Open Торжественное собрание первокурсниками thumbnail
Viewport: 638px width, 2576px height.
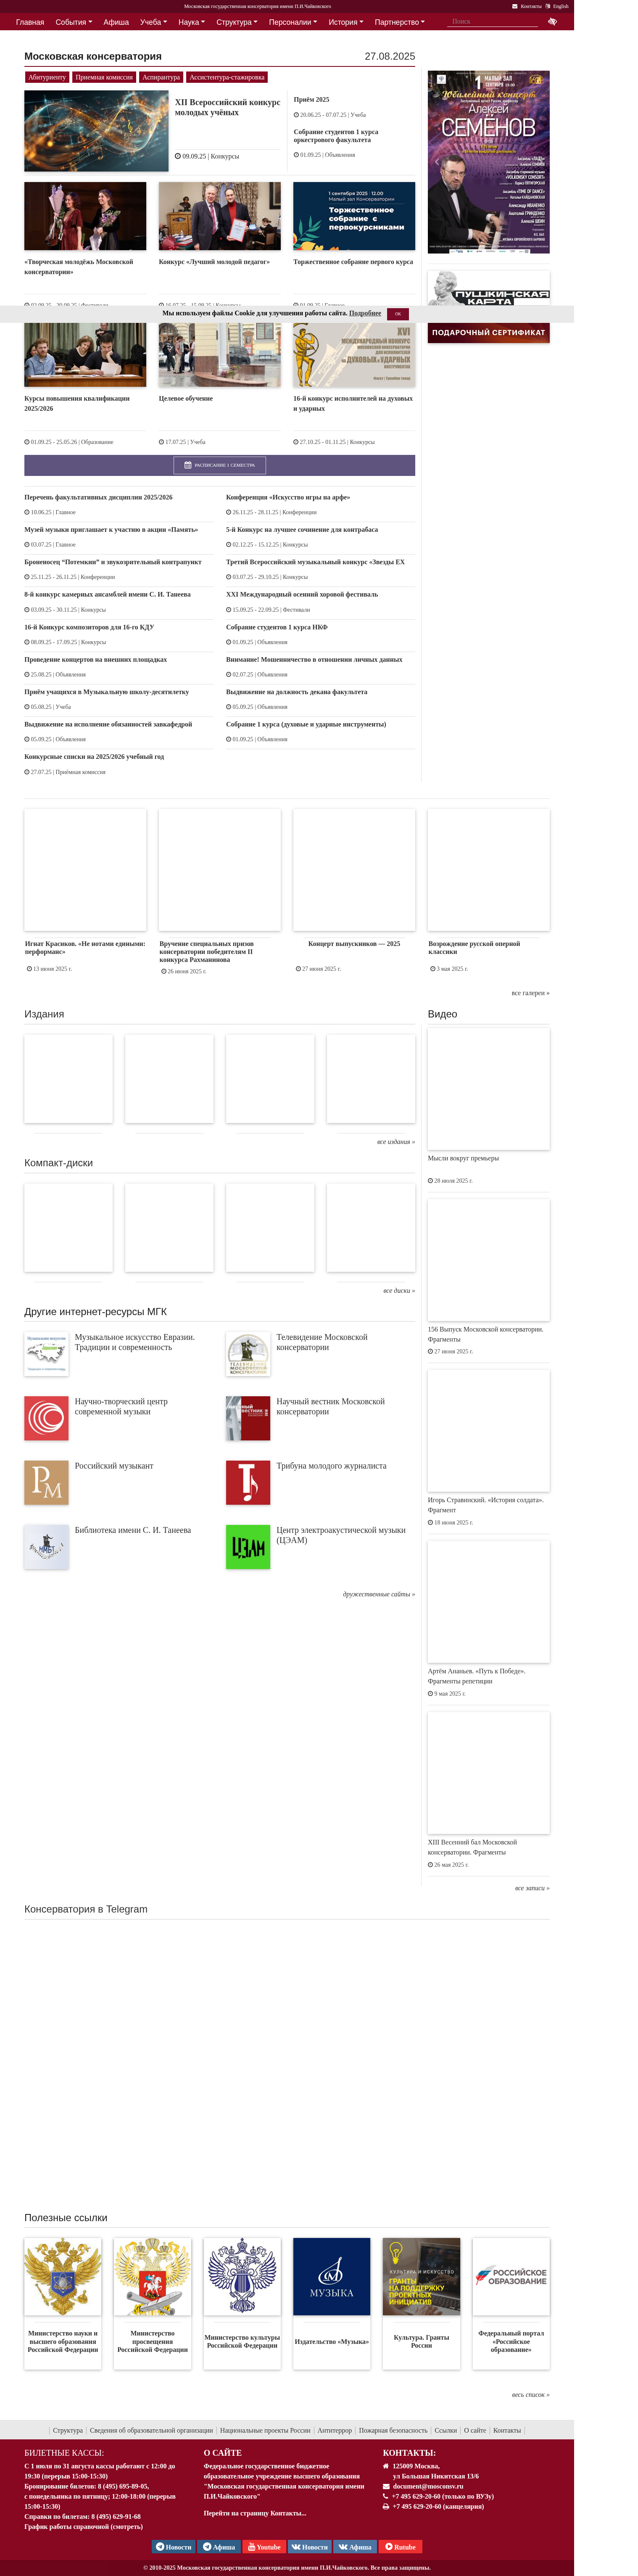(x=354, y=216)
